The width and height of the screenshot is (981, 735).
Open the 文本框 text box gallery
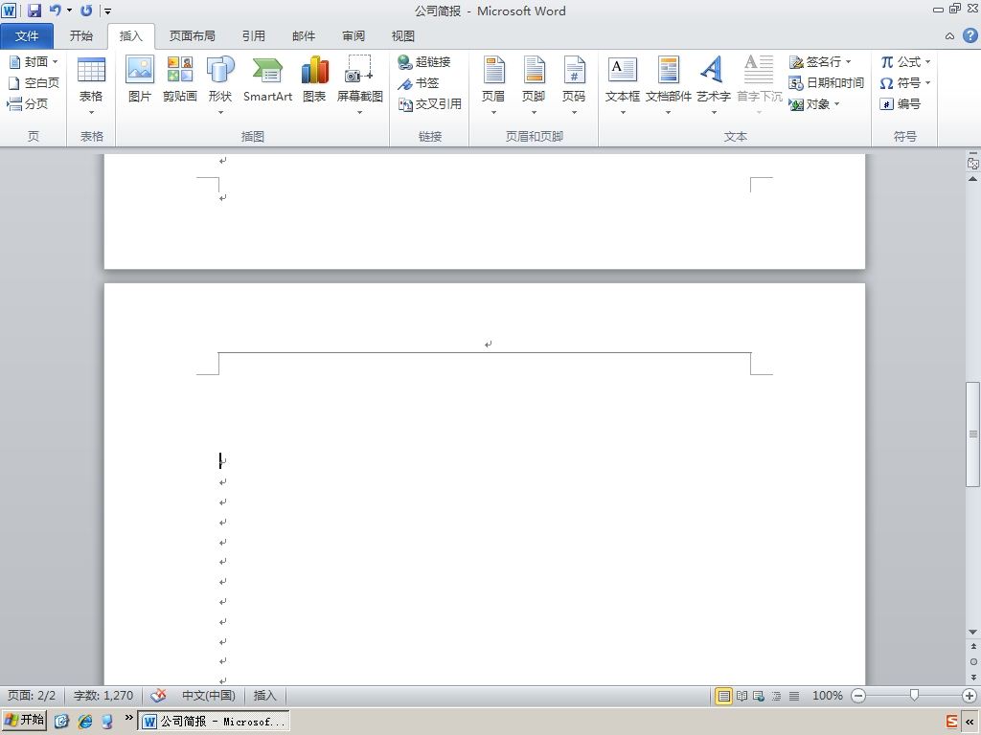coord(623,85)
